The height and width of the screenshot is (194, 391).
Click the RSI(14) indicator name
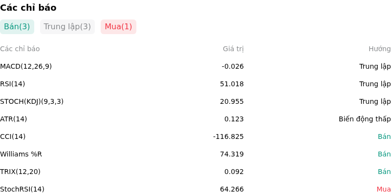coord(13,84)
